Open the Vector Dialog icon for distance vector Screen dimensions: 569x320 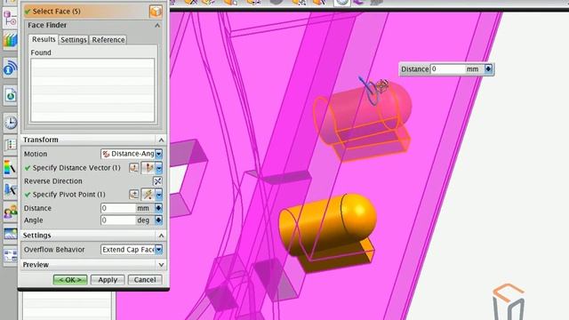[134, 168]
